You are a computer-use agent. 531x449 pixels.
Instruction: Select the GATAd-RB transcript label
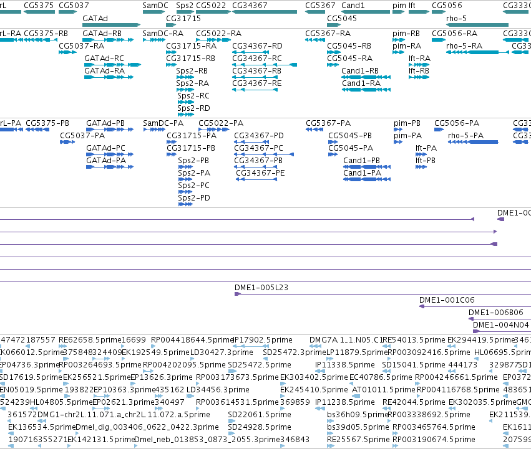(x=102, y=34)
